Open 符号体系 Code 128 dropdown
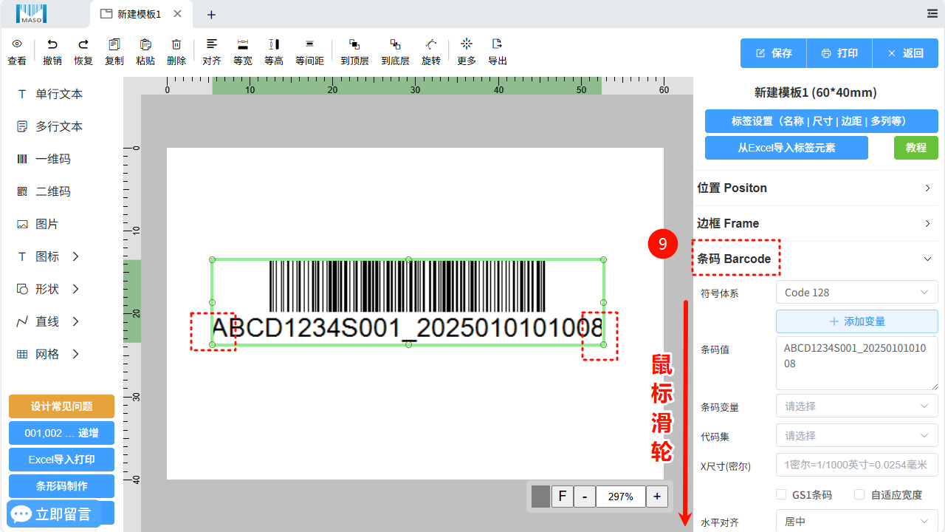 (857, 293)
